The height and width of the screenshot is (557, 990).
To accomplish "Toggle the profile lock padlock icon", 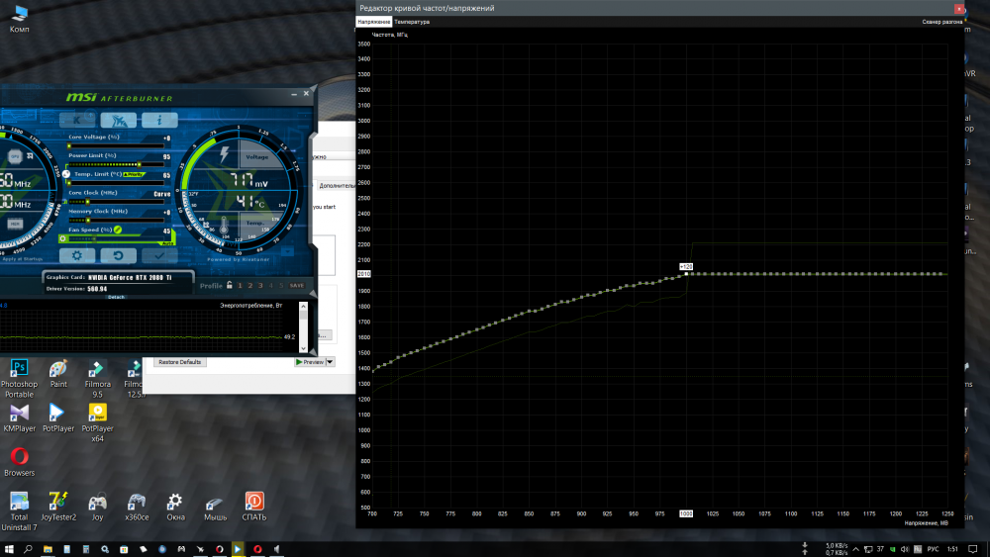I will pos(230,285).
